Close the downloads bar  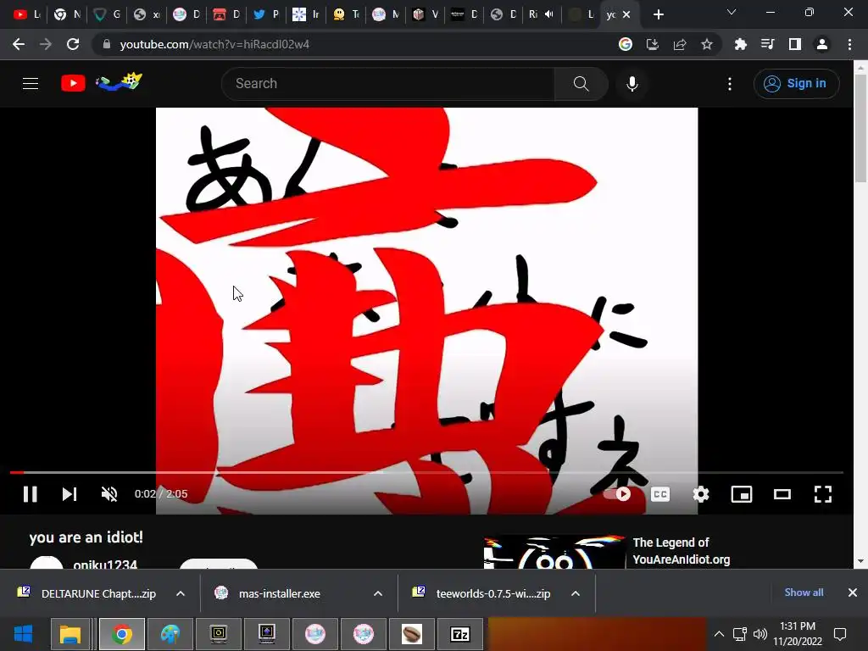click(853, 593)
